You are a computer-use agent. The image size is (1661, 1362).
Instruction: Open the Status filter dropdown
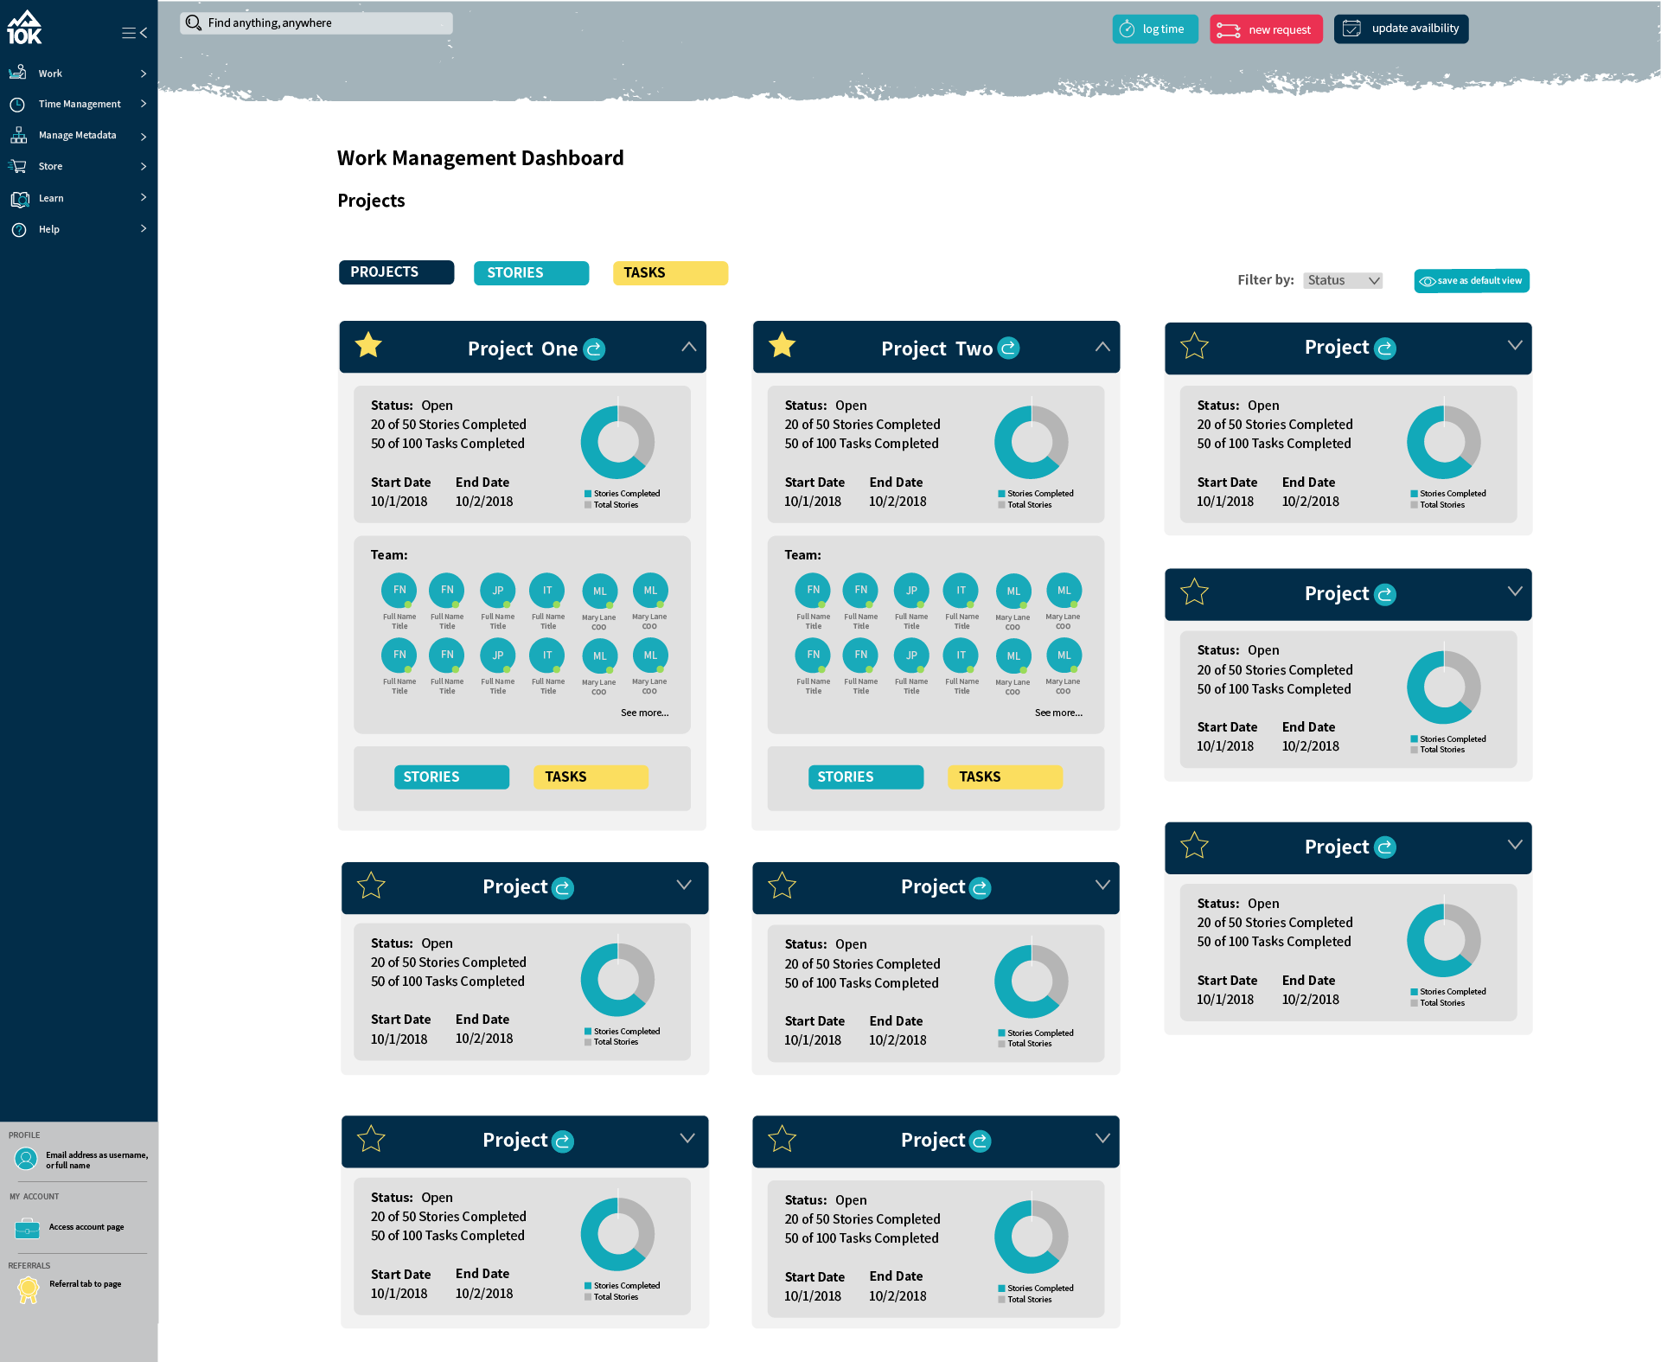point(1342,280)
